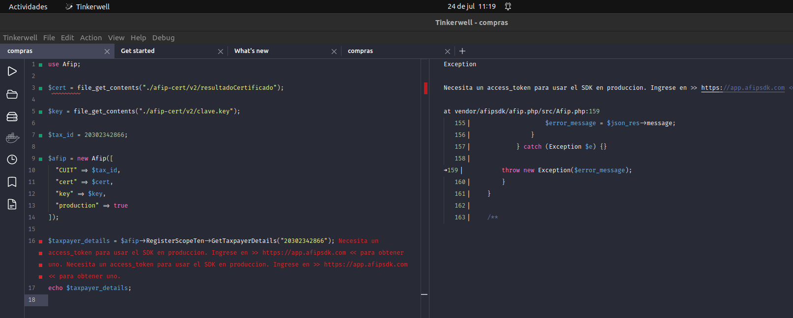The height and width of the screenshot is (318, 793).
Task: Open the folder icon in sidebar
Action: click(x=12, y=94)
